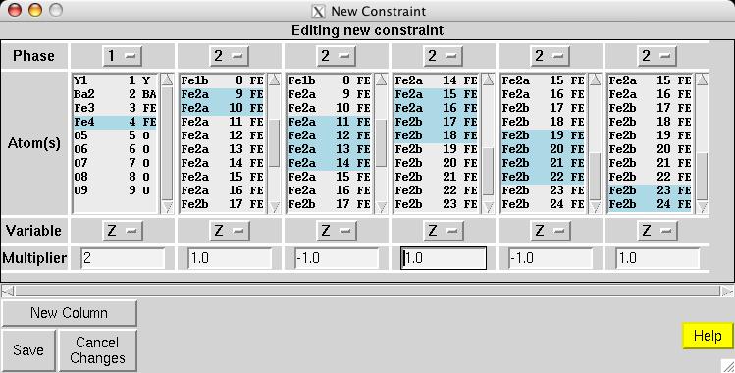Screen dimensions: 735x373
Task: Click the X11 icon in title bar
Action: [319, 11]
